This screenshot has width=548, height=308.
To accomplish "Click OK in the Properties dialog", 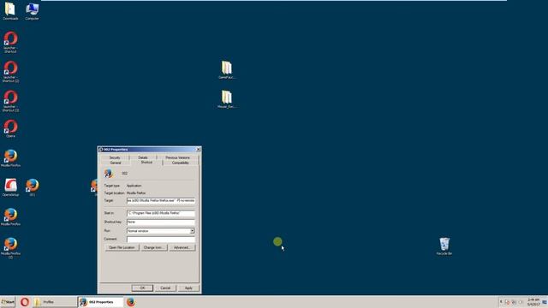I will (142, 288).
